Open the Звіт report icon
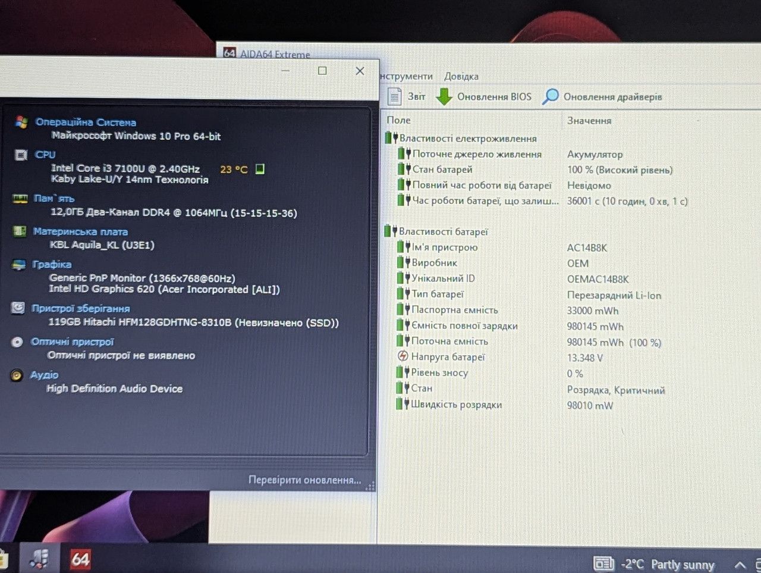Viewport: 761px width, 573px height. 395,96
